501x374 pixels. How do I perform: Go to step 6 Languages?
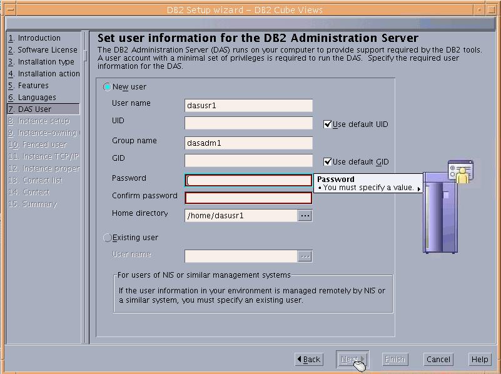[32, 97]
